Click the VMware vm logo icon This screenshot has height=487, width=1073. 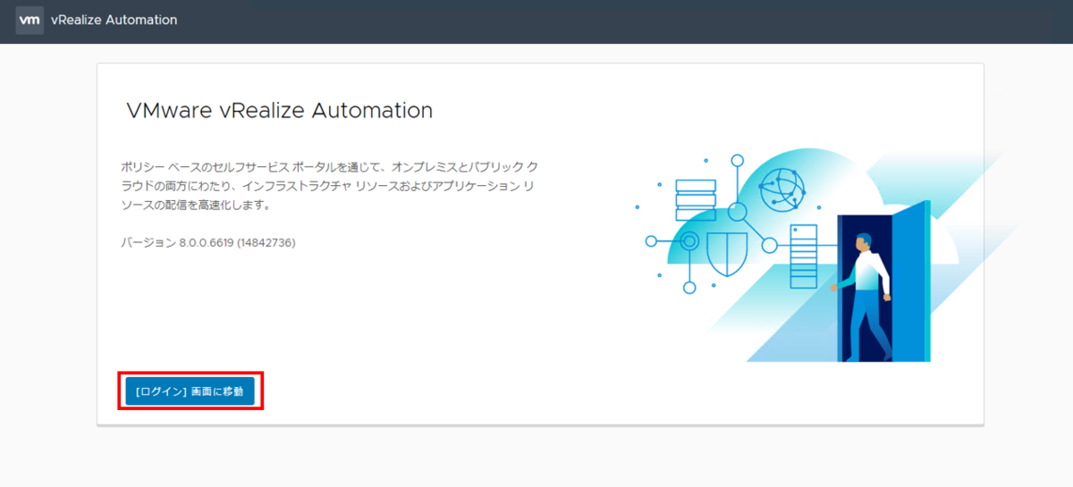click(30, 20)
